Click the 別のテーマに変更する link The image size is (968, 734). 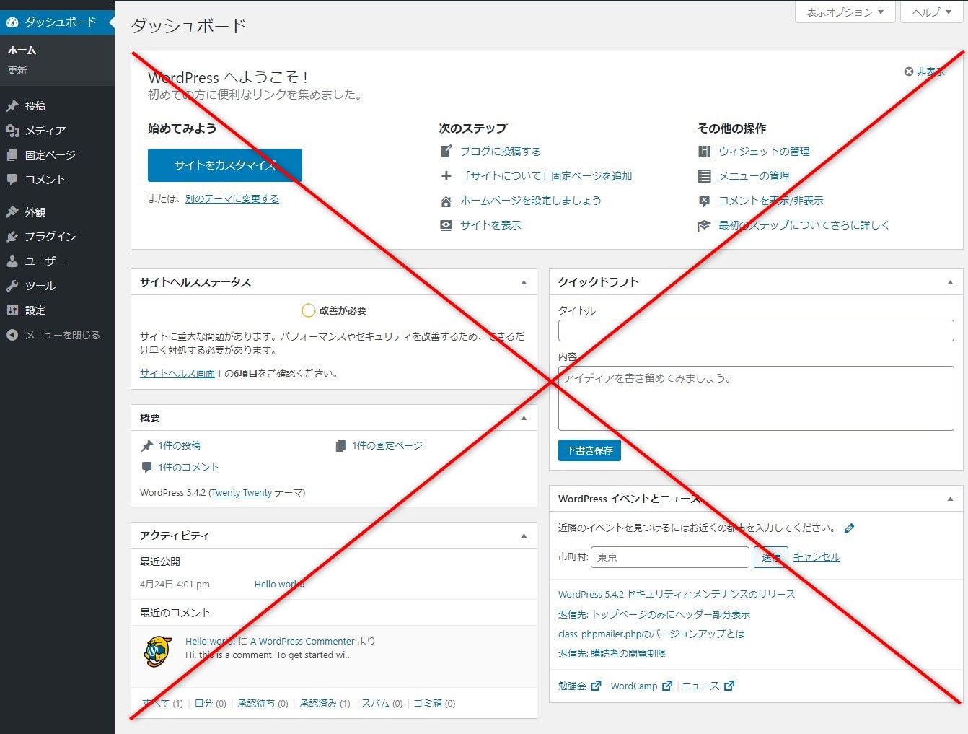(232, 199)
